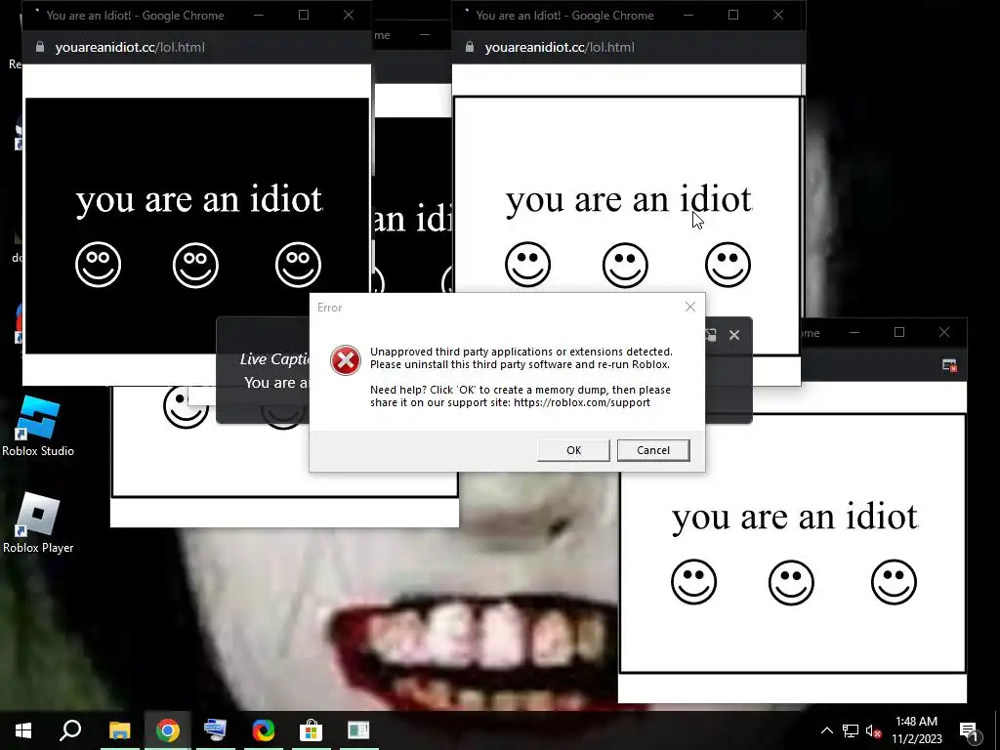Click first smiley on black page
This screenshot has width=1000, height=750.
click(x=99, y=264)
